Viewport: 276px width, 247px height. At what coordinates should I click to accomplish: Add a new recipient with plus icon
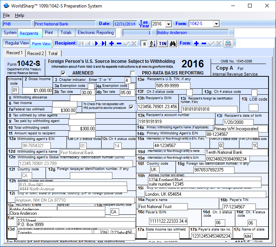(112, 43)
